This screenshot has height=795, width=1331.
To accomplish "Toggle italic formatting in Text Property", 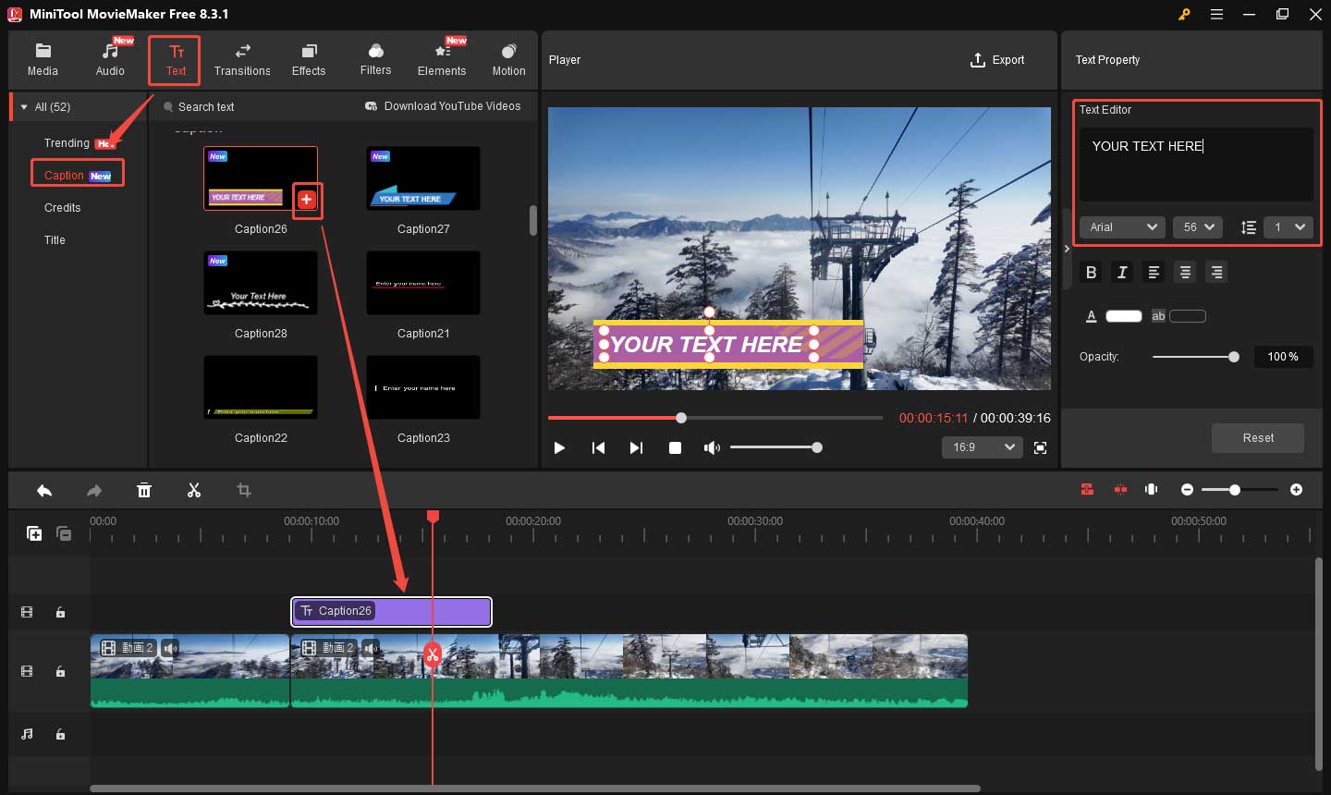I will 1122,272.
